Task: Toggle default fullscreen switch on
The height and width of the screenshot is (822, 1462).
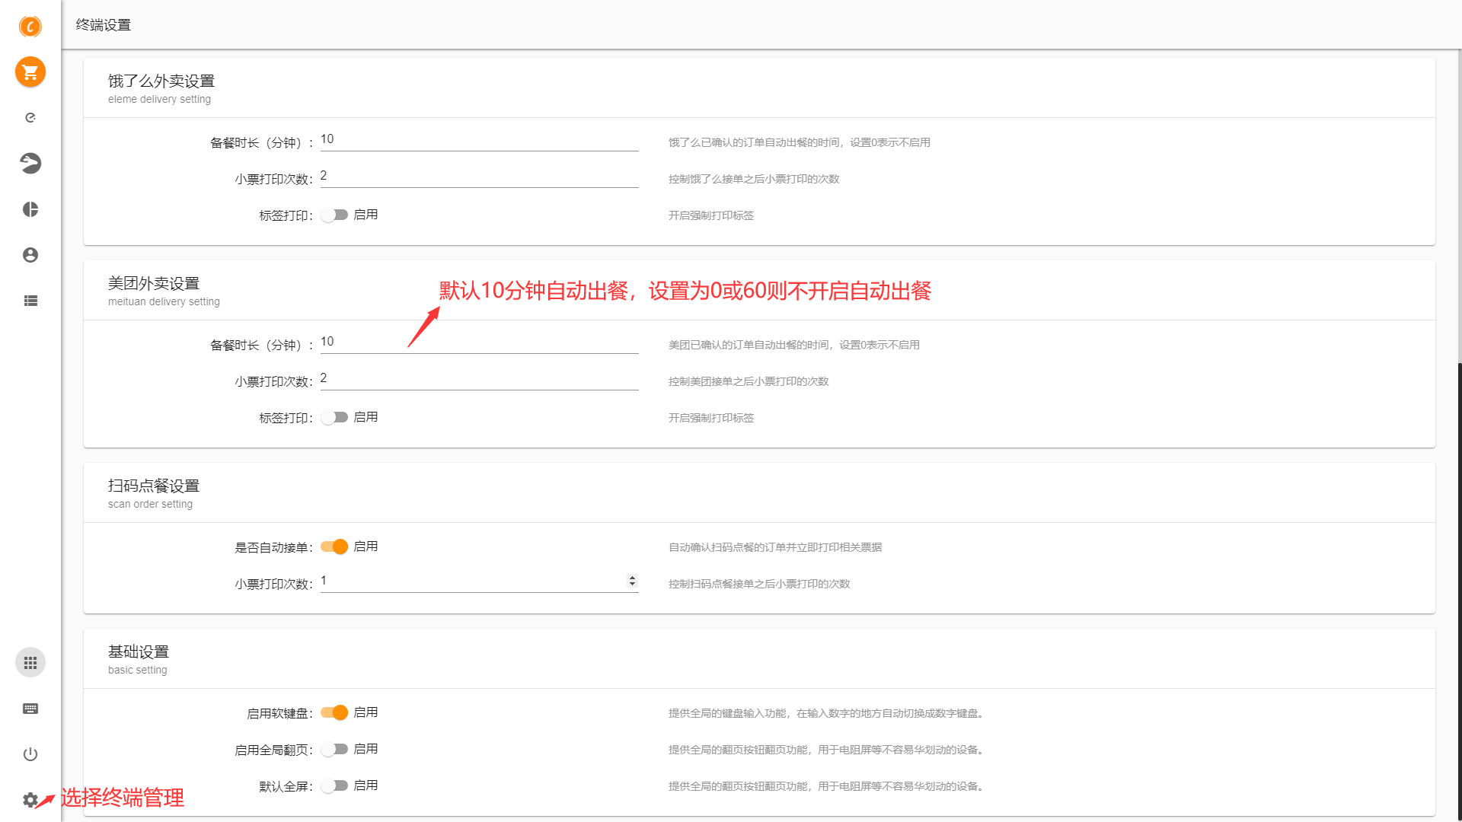Action: (334, 785)
